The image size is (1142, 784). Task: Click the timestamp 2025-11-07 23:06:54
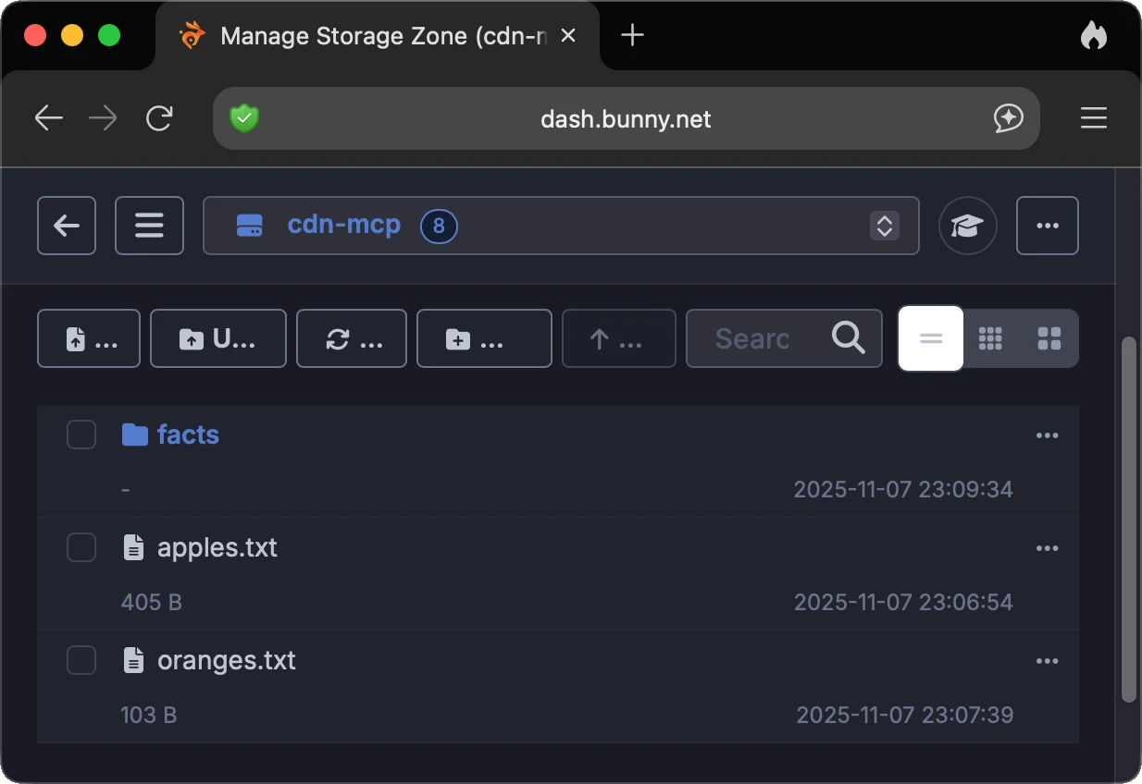903,603
